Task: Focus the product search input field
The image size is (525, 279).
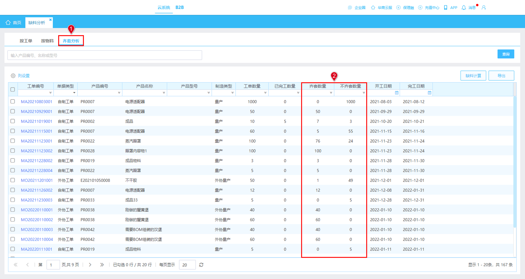Action: point(105,55)
